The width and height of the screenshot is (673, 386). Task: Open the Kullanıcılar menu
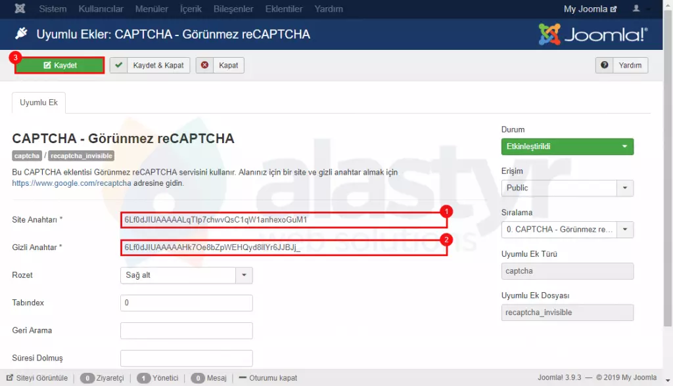click(101, 9)
